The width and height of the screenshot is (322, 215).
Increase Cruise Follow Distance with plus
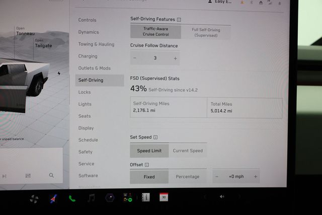click(x=175, y=58)
